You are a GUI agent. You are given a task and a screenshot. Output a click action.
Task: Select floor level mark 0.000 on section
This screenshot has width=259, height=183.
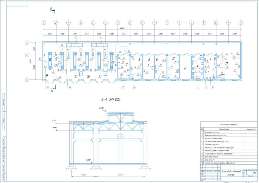pyautogui.click(x=88, y=160)
